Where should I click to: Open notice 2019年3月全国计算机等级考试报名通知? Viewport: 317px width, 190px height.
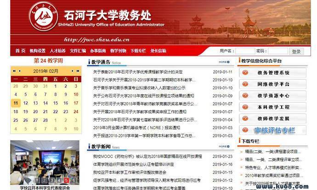tap(136, 128)
